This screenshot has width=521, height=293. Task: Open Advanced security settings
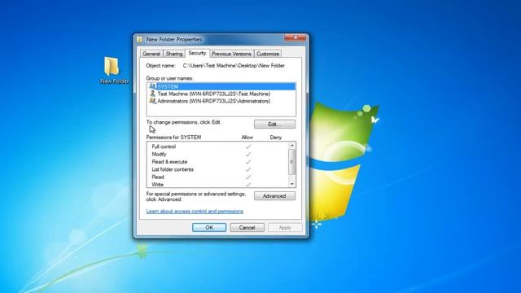[x=274, y=196]
